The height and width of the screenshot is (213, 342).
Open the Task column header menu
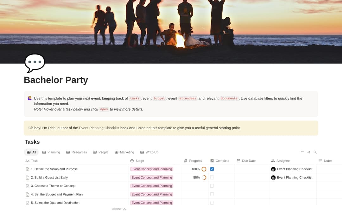(x=76, y=161)
